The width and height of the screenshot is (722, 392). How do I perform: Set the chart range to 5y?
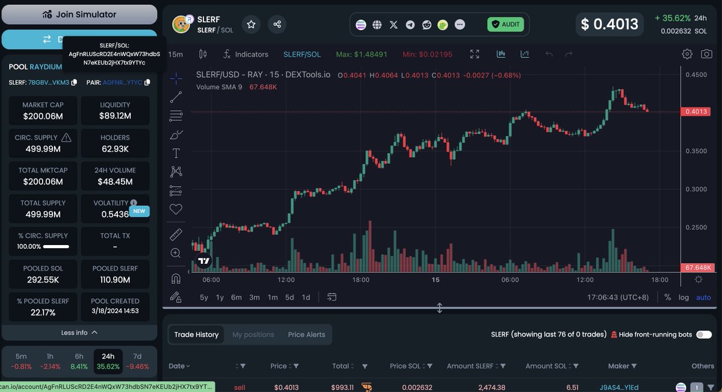pyautogui.click(x=204, y=297)
